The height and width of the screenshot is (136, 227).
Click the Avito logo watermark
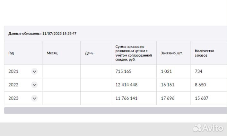pos(208,128)
